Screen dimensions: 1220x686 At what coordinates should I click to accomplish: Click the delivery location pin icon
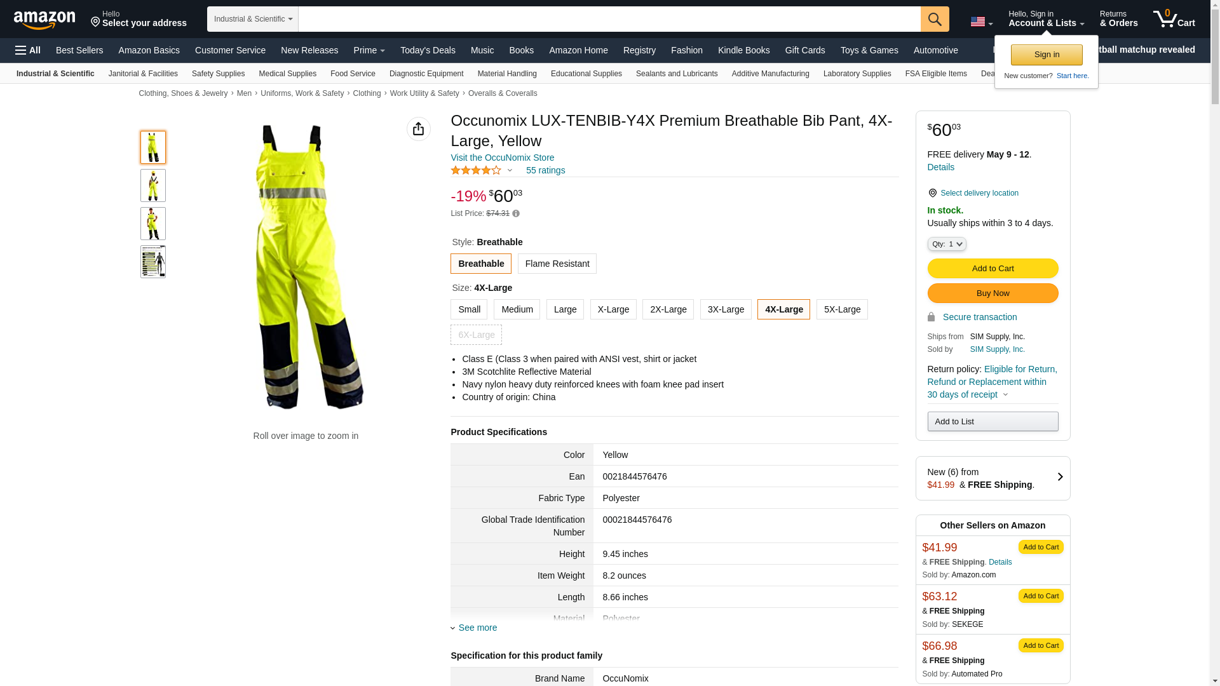coord(932,193)
